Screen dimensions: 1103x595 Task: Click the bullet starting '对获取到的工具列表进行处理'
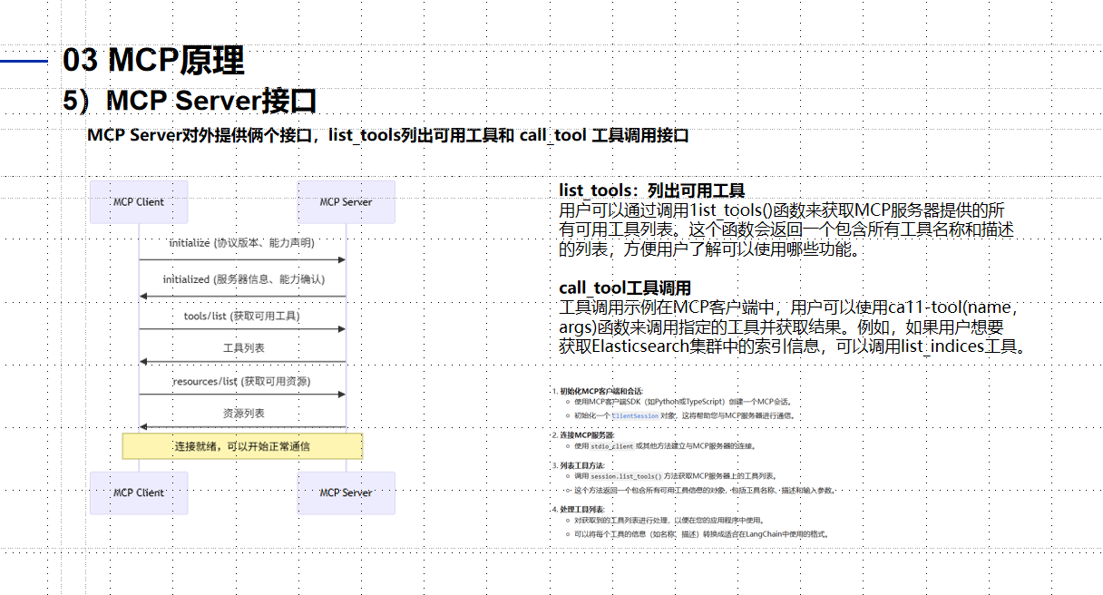coord(669,520)
